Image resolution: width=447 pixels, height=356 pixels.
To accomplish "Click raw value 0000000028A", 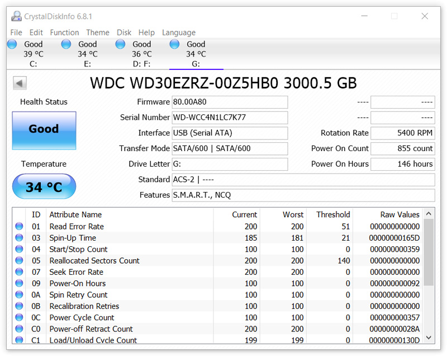I will pyautogui.click(x=394, y=329).
